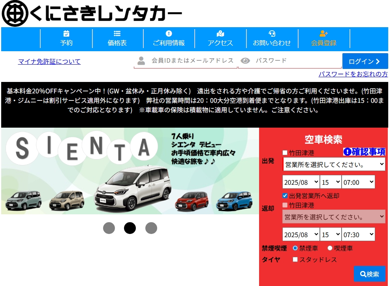This screenshot has height=286, width=389.
Task: Open the departure 2025/08 month dropdown
Action: tap(301, 182)
